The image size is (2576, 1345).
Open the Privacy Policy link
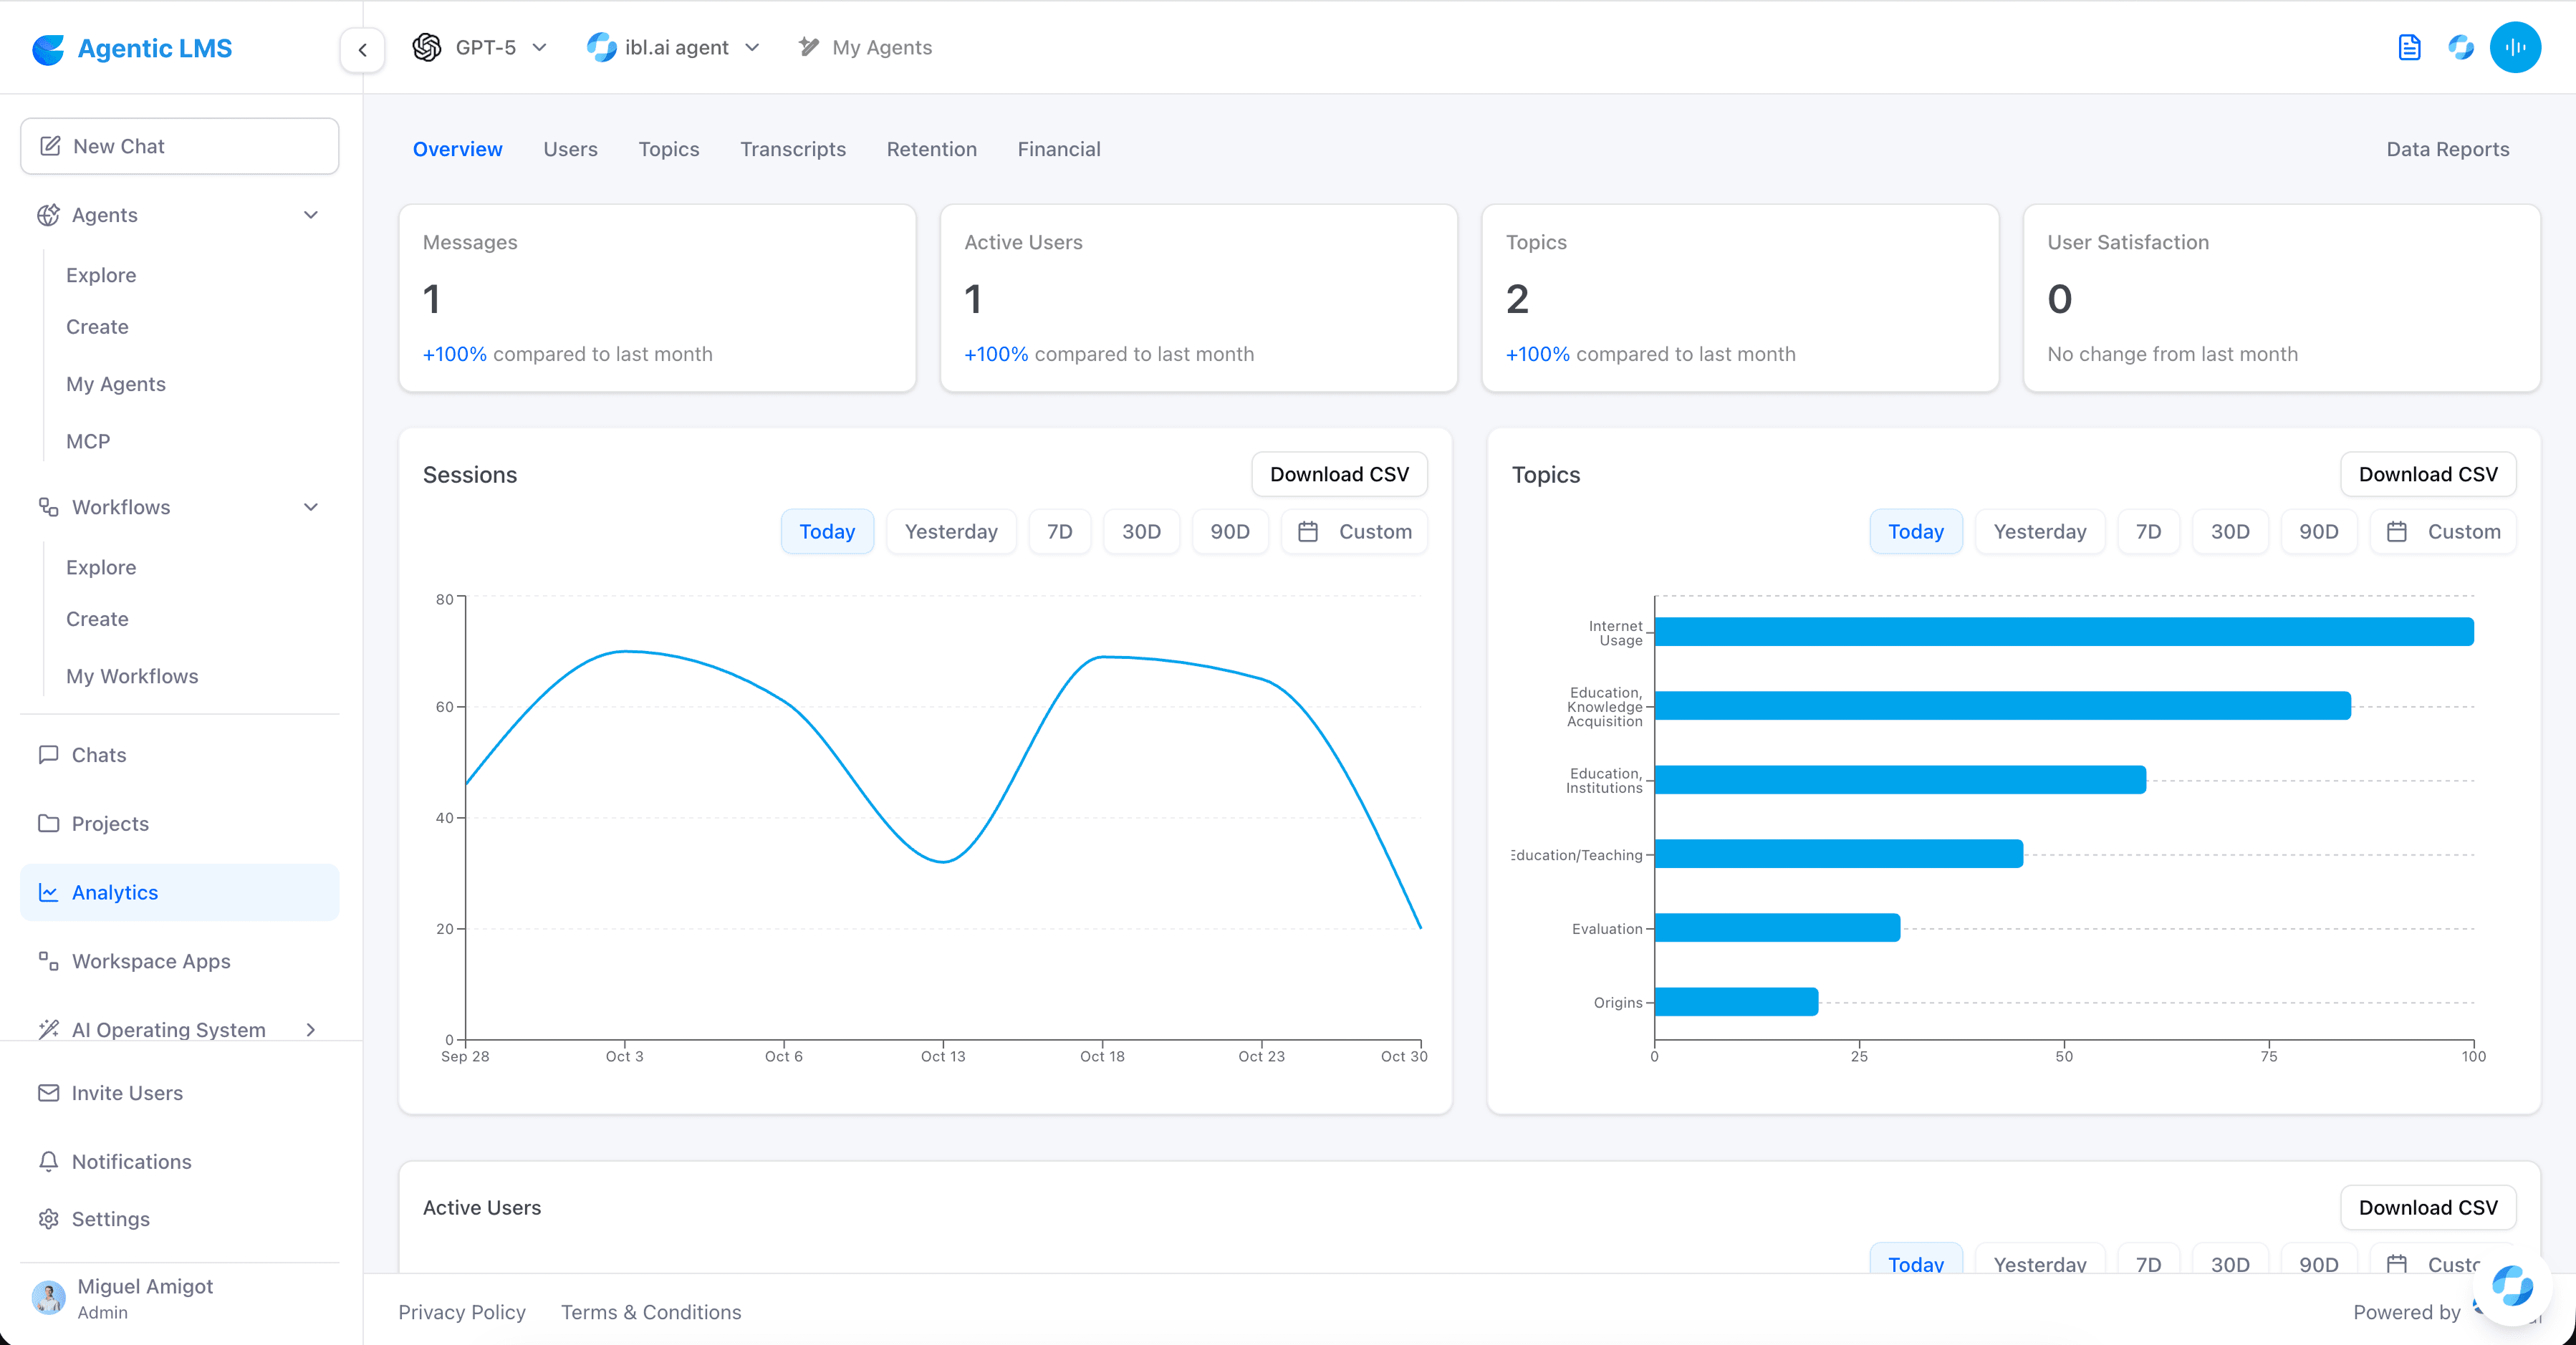(x=462, y=1312)
